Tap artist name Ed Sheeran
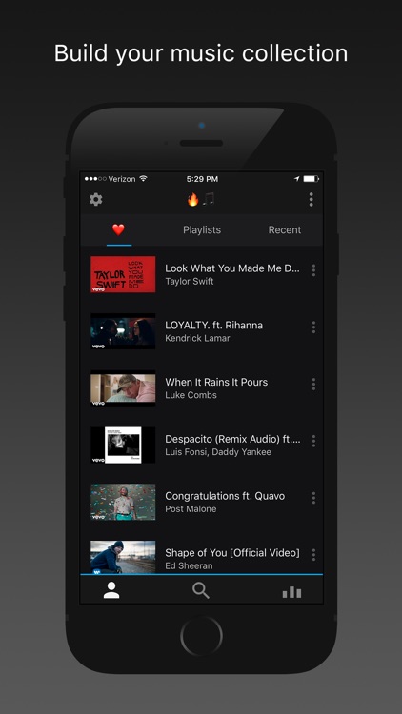 pyautogui.click(x=189, y=566)
